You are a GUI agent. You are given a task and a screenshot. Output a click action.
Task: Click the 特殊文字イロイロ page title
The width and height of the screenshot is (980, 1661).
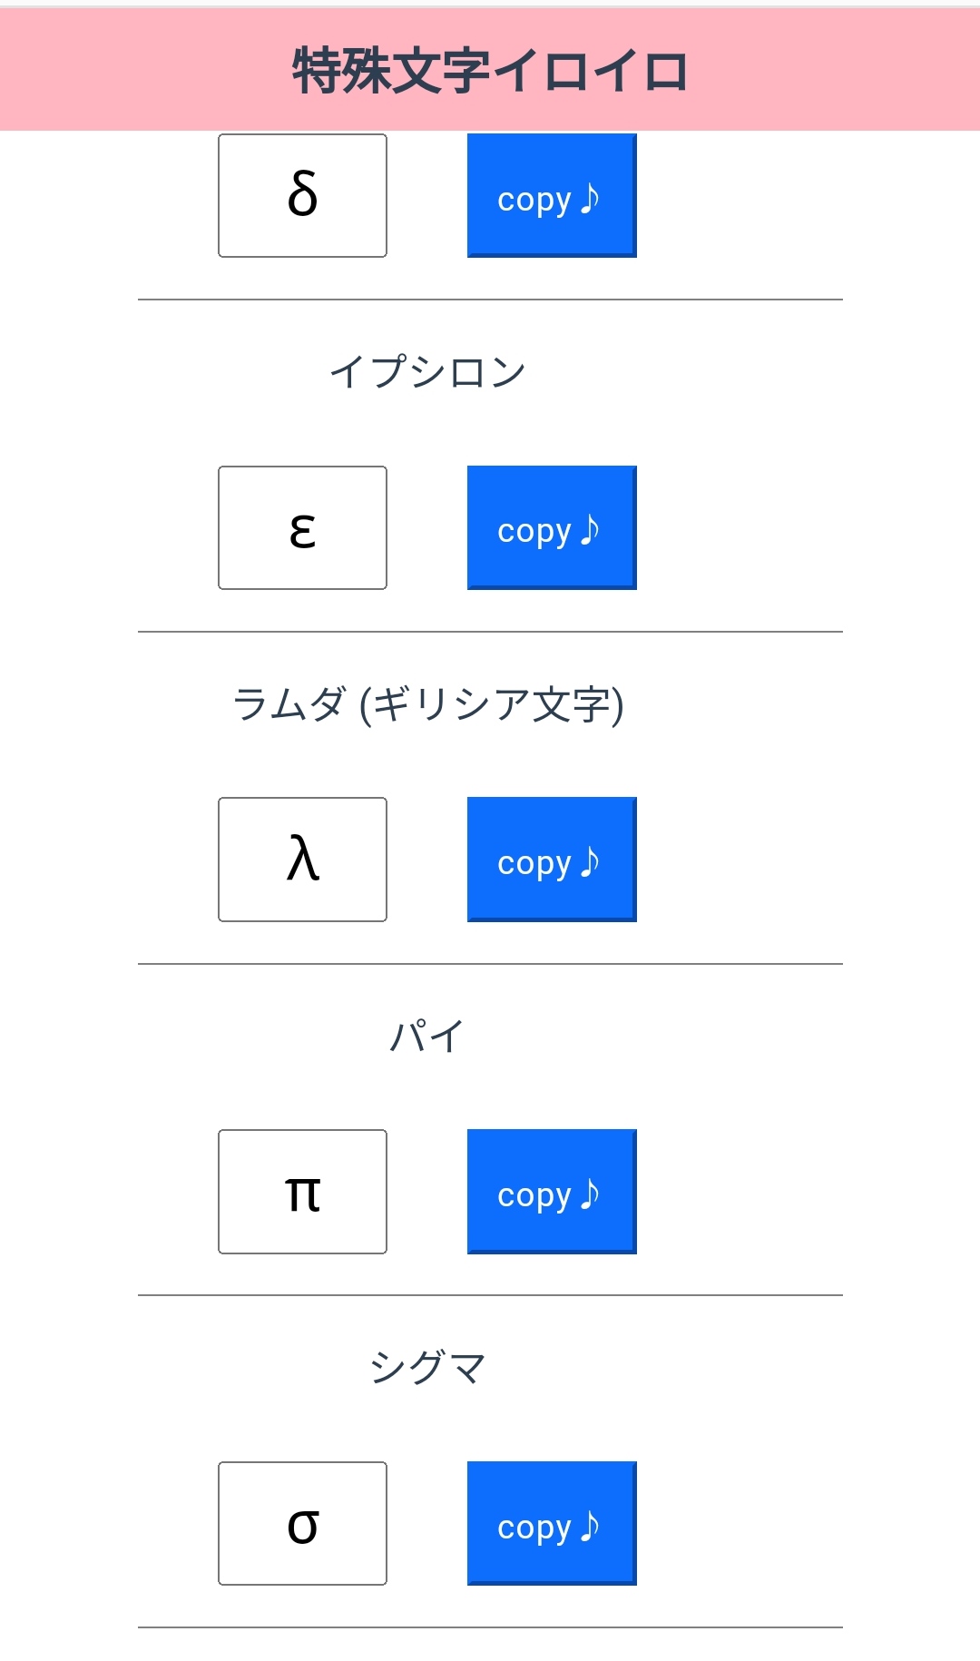(x=490, y=69)
